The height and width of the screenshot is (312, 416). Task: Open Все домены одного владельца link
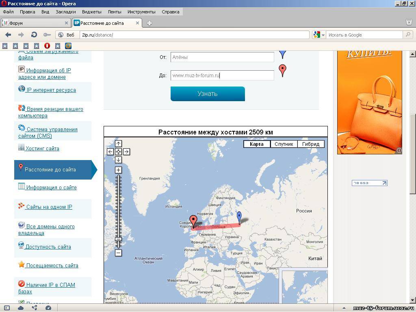pos(46,230)
